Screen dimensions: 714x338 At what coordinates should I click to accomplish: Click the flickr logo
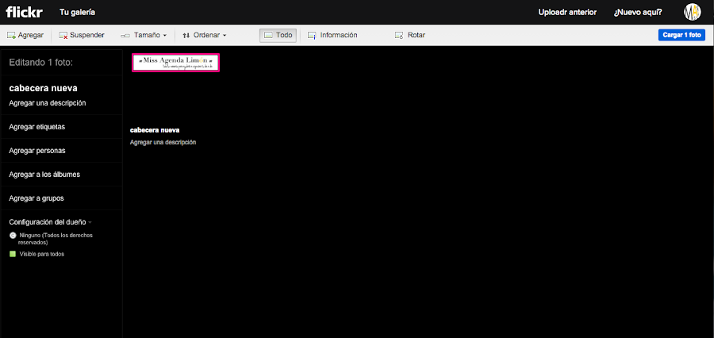[24, 13]
